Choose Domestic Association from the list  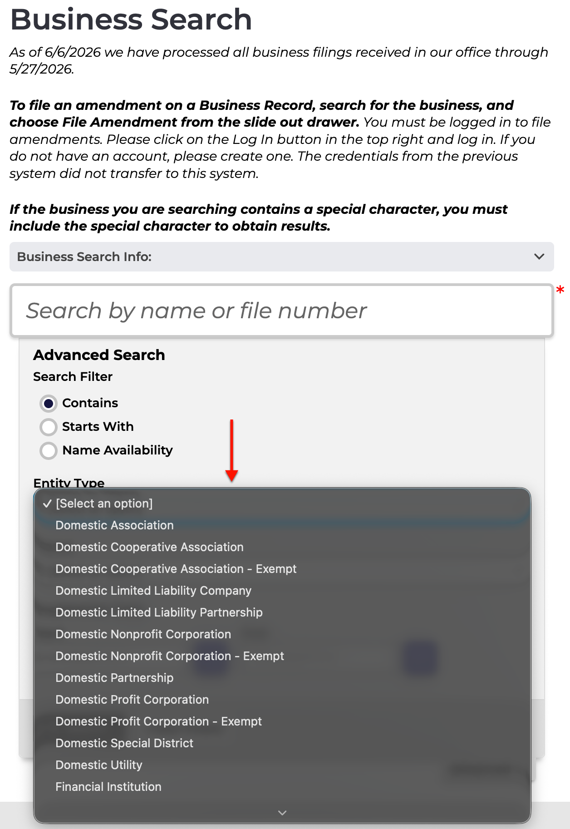coord(282,525)
